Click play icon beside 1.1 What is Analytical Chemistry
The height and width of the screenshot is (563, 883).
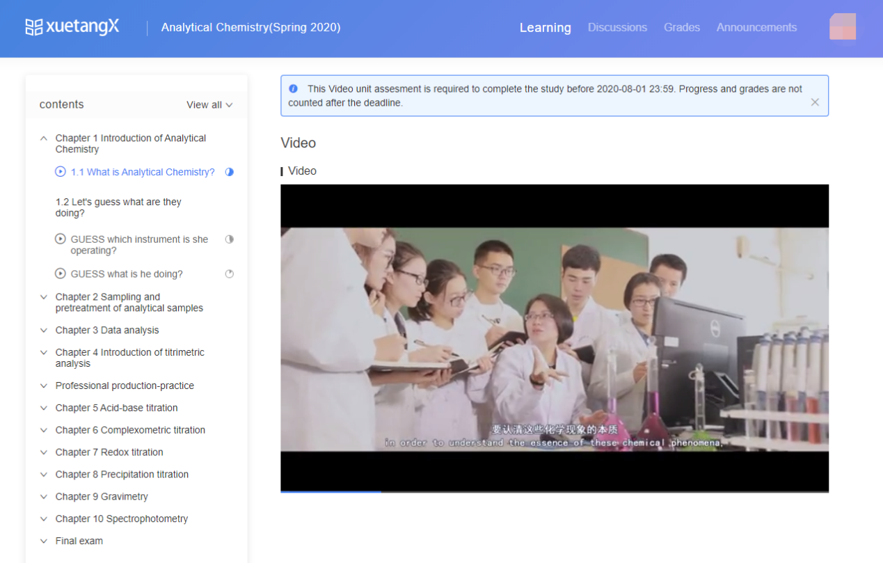[61, 172]
